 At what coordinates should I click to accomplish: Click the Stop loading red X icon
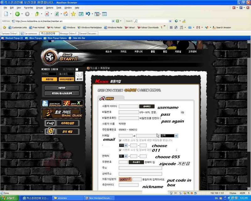46,14
